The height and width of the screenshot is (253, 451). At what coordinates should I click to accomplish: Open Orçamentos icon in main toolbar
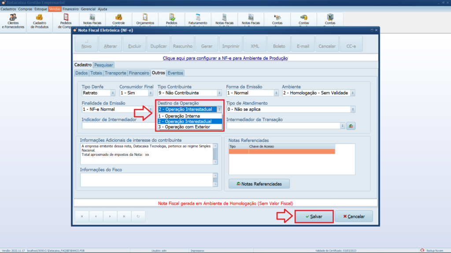click(145, 20)
